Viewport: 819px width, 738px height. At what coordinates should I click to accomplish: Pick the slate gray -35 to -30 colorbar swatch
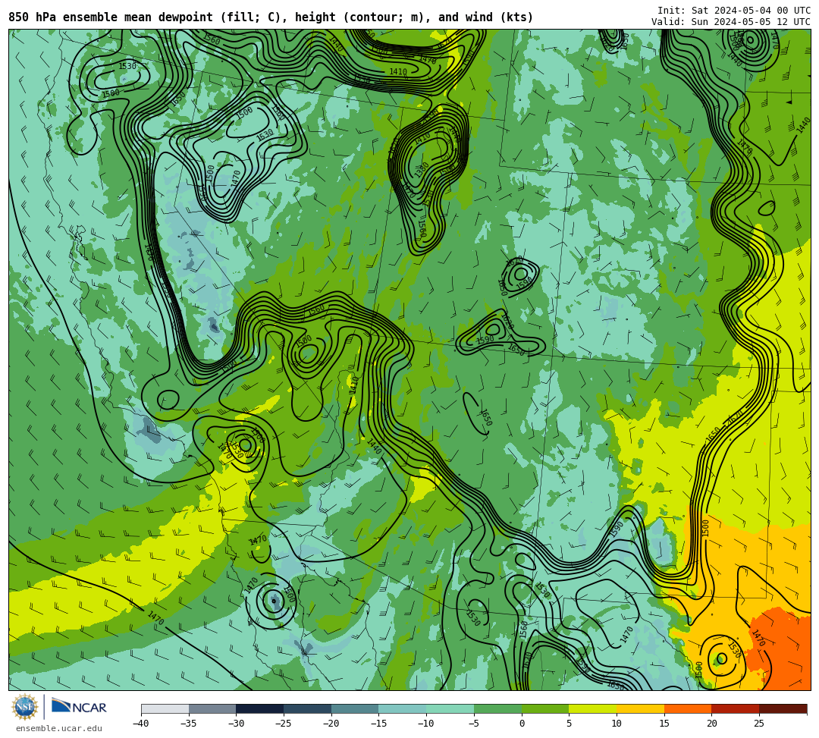[212, 708]
